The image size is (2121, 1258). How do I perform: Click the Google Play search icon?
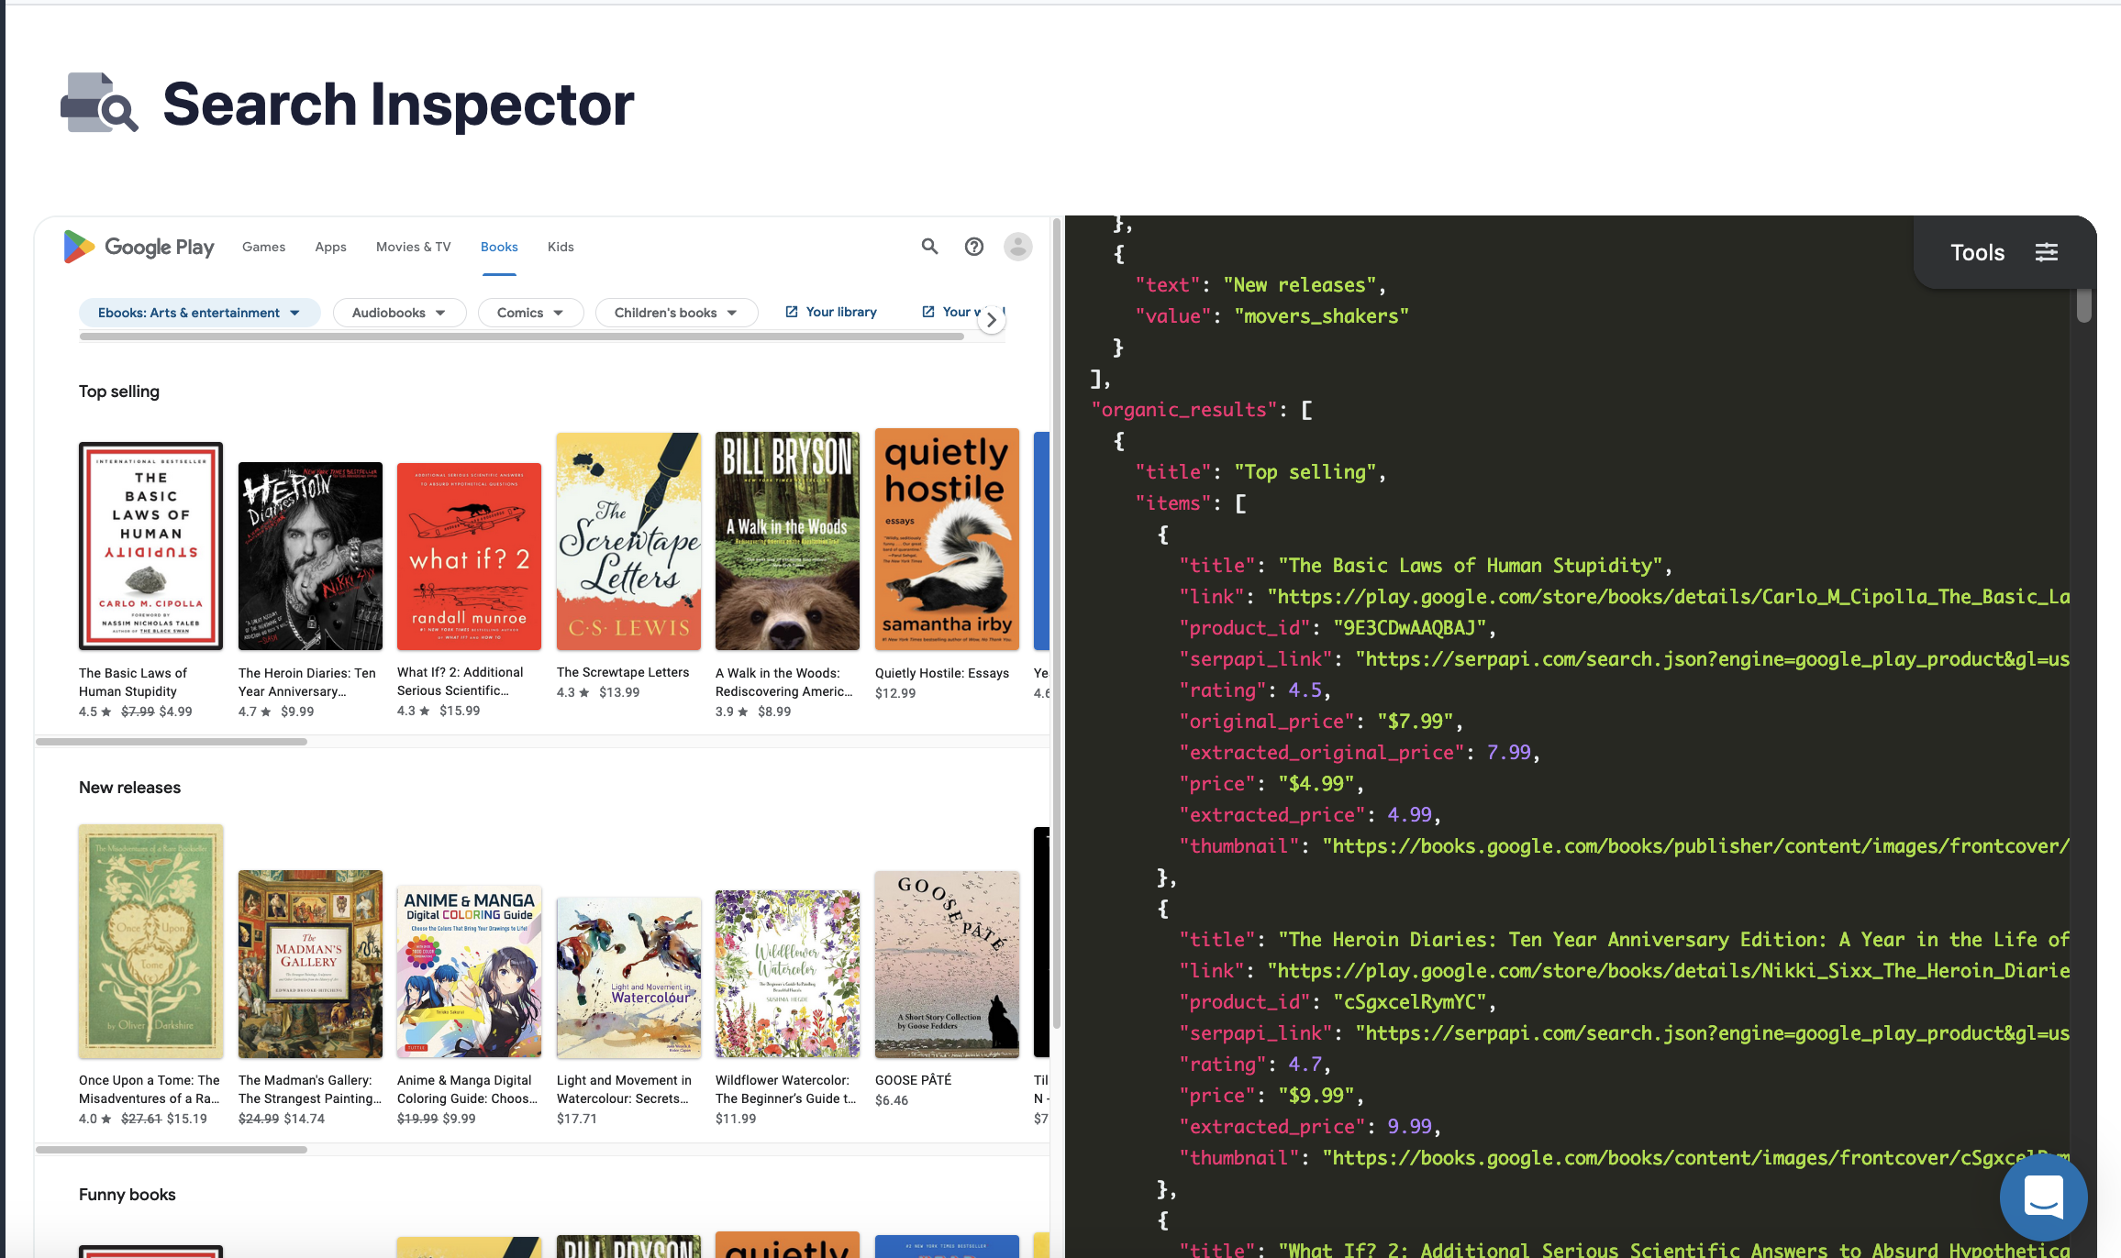click(929, 246)
